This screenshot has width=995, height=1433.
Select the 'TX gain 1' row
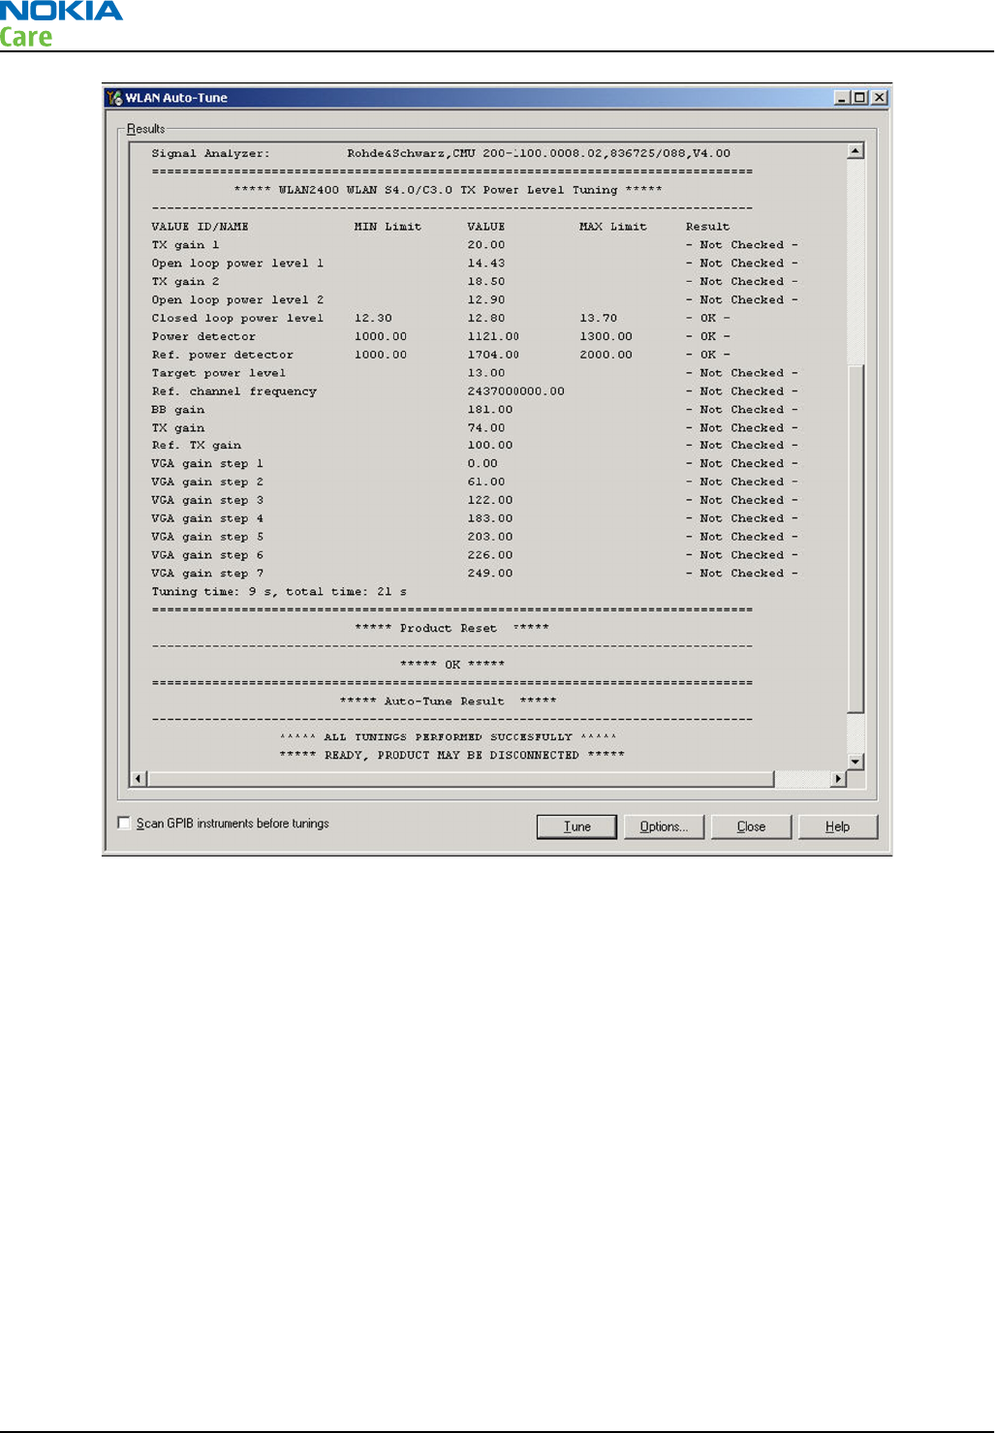[x=475, y=245]
